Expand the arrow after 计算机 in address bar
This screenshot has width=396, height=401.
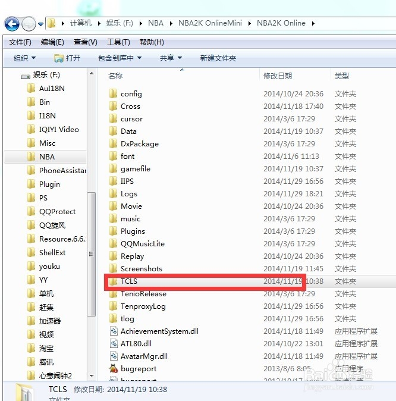point(99,24)
